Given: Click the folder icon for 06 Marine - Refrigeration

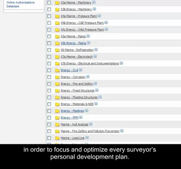Looking at the screenshot, I should click(57, 50).
